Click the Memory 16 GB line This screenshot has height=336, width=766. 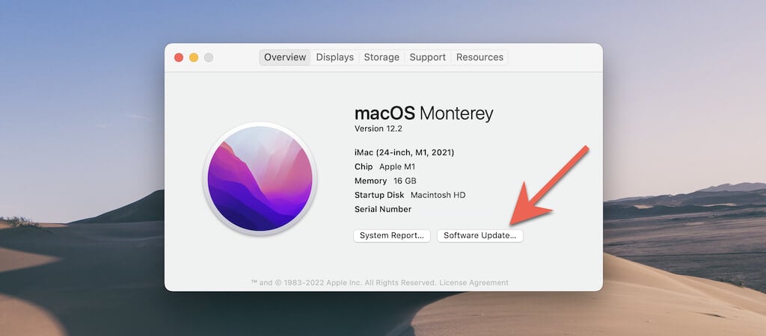click(x=384, y=181)
